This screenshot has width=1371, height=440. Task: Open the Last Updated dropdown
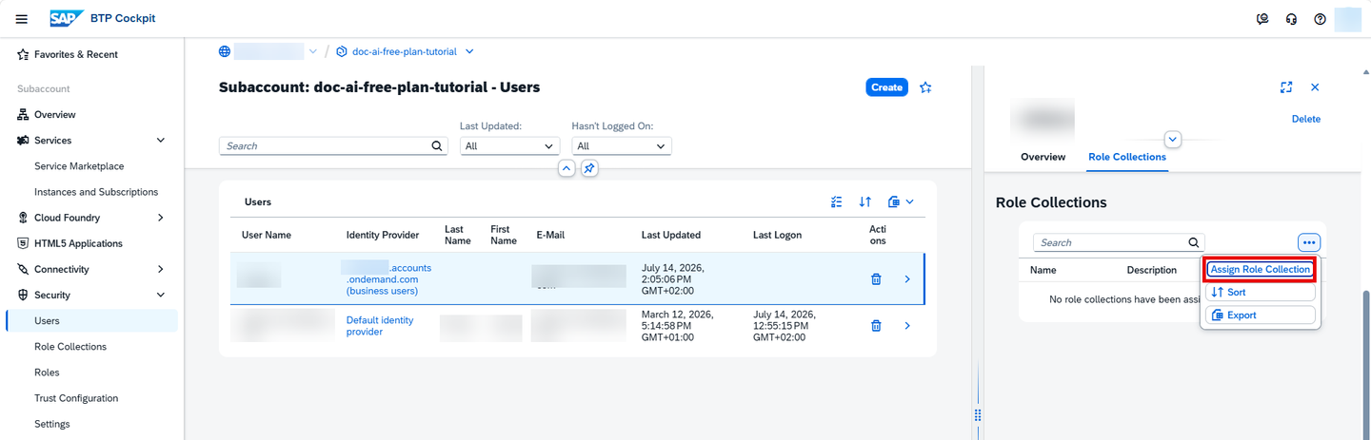[509, 146]
